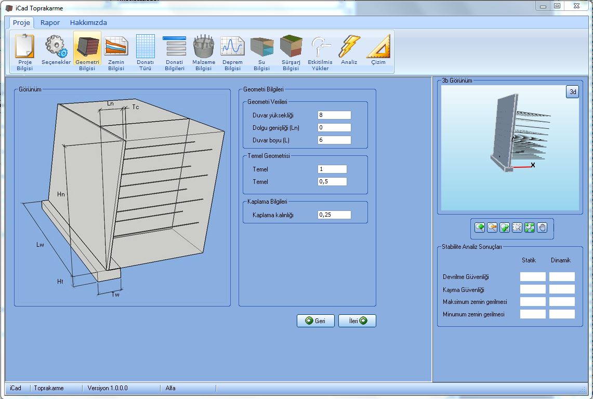Click the second Temel field with 0,5
The height and width of the screenshot is (399, 593).
pyautogui.click(x=333, y=181)
